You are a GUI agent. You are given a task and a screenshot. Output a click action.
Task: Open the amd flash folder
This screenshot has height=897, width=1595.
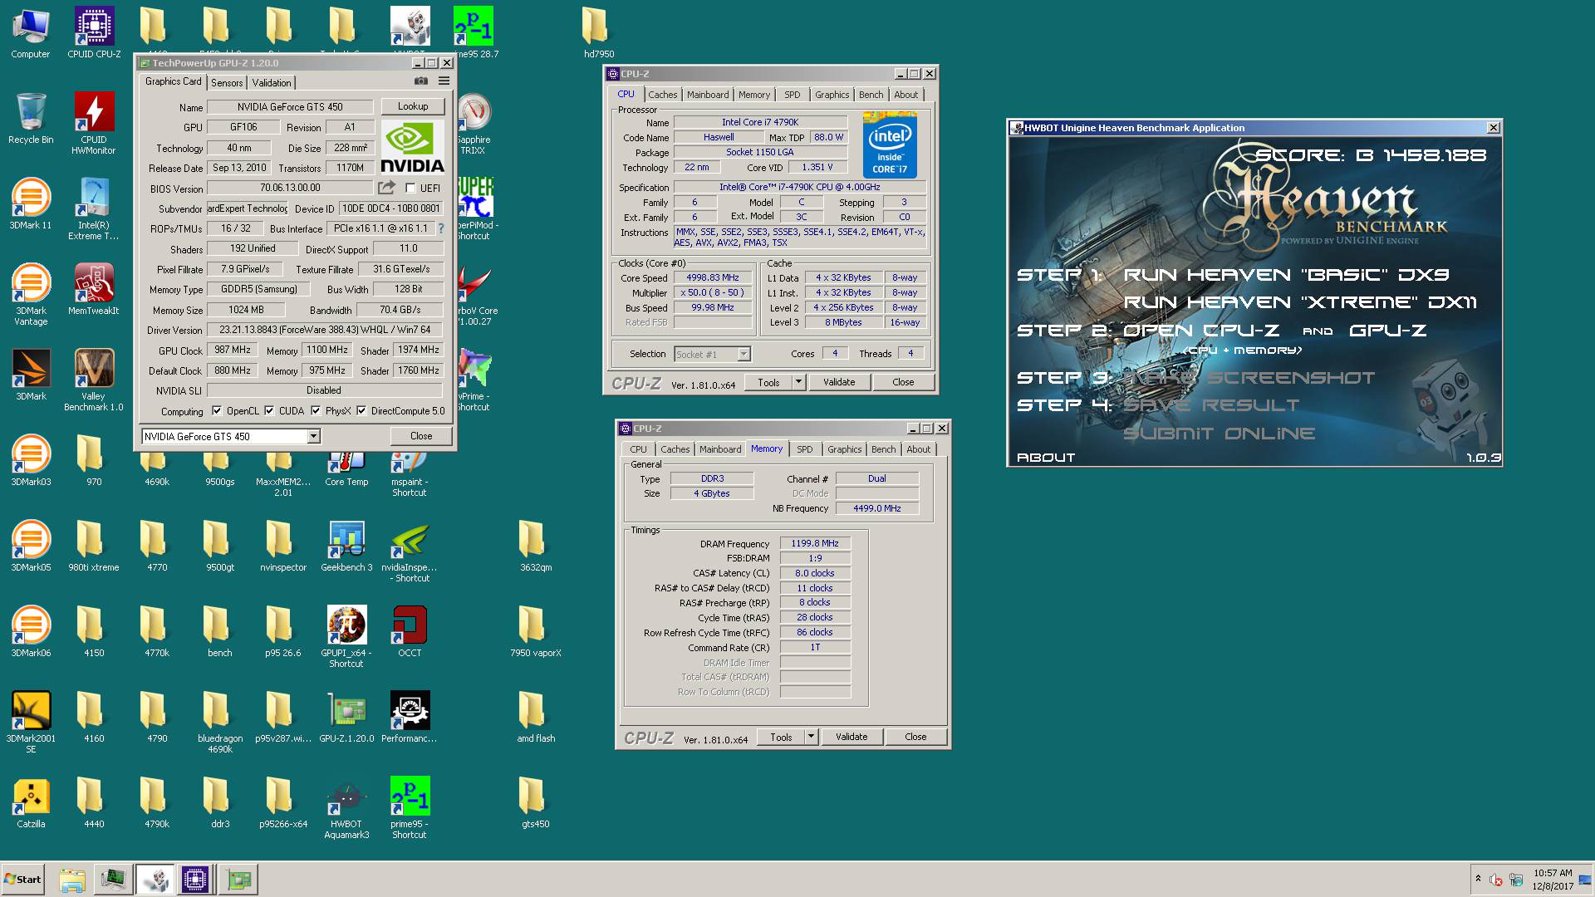[x=536, y=717]
